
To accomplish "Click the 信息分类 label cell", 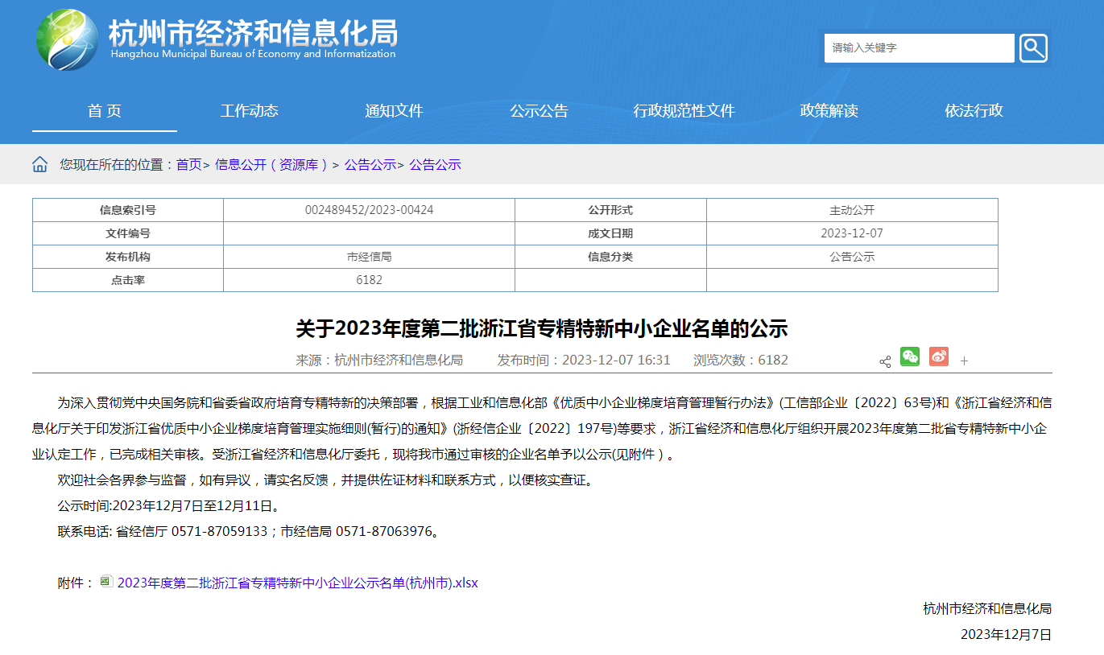I will (x=610, y=257).
